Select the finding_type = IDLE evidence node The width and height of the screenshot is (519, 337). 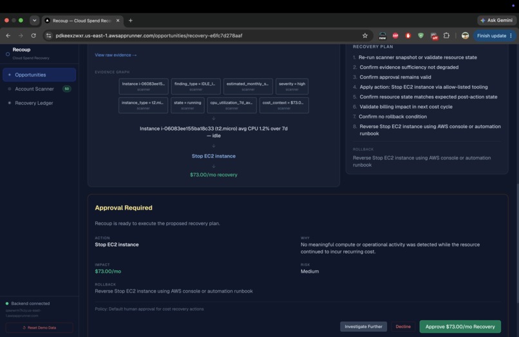coord(196,86)
